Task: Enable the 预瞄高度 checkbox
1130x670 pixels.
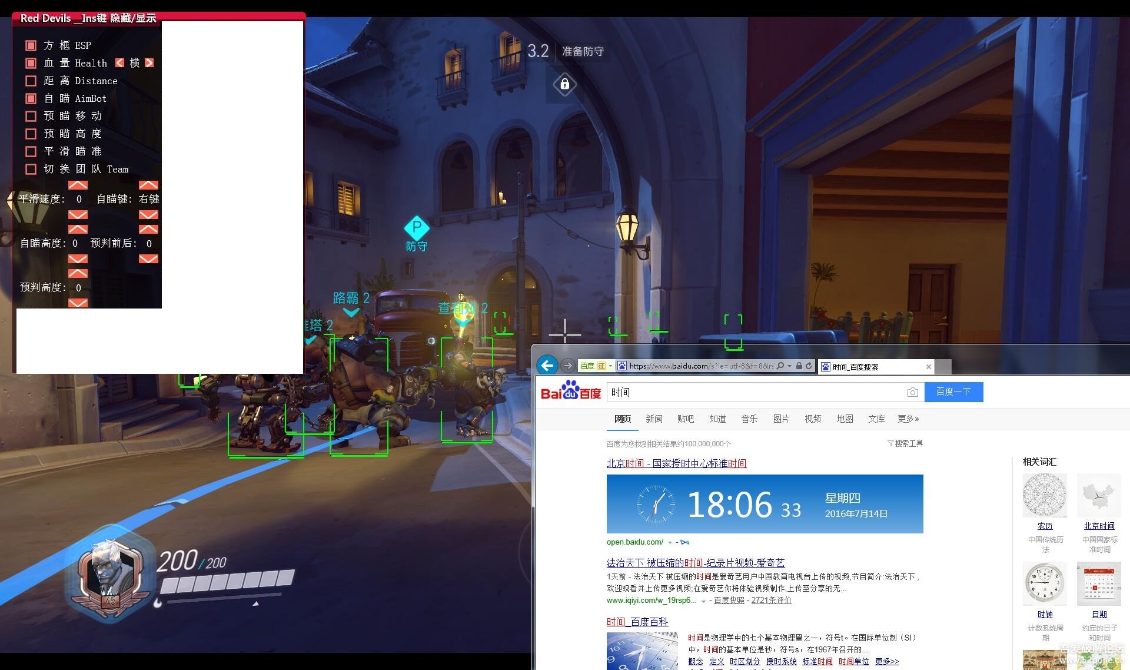Action: (x=31, y=134)
